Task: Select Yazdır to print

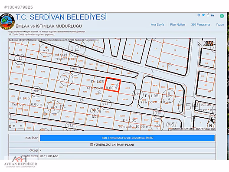Action: (220, 25)
